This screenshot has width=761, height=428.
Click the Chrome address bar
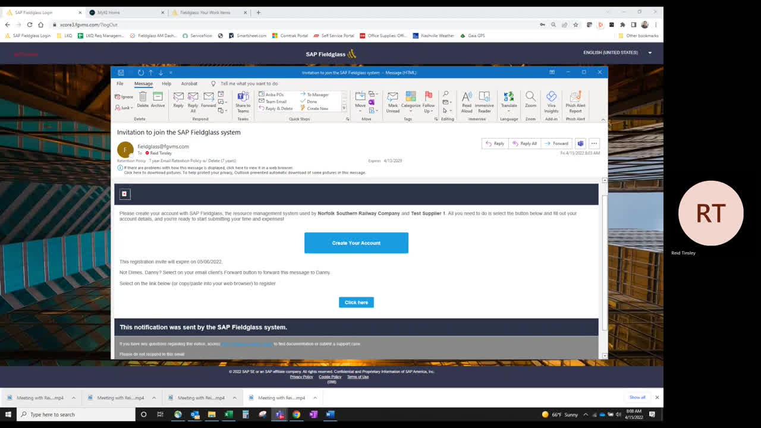[x=291, y=24]
